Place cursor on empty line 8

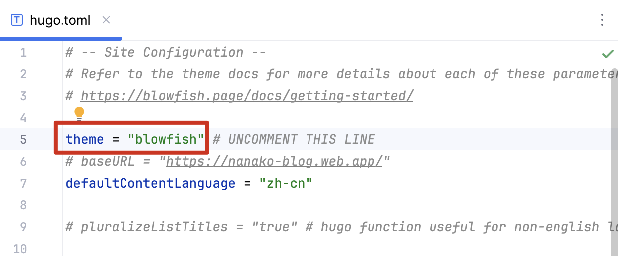(x=198, y=205)
